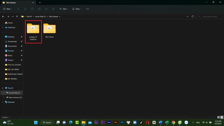Open Opera browser from taskbar
The width and height of the screenshot is (224, 126).
[x=148, y=122]
